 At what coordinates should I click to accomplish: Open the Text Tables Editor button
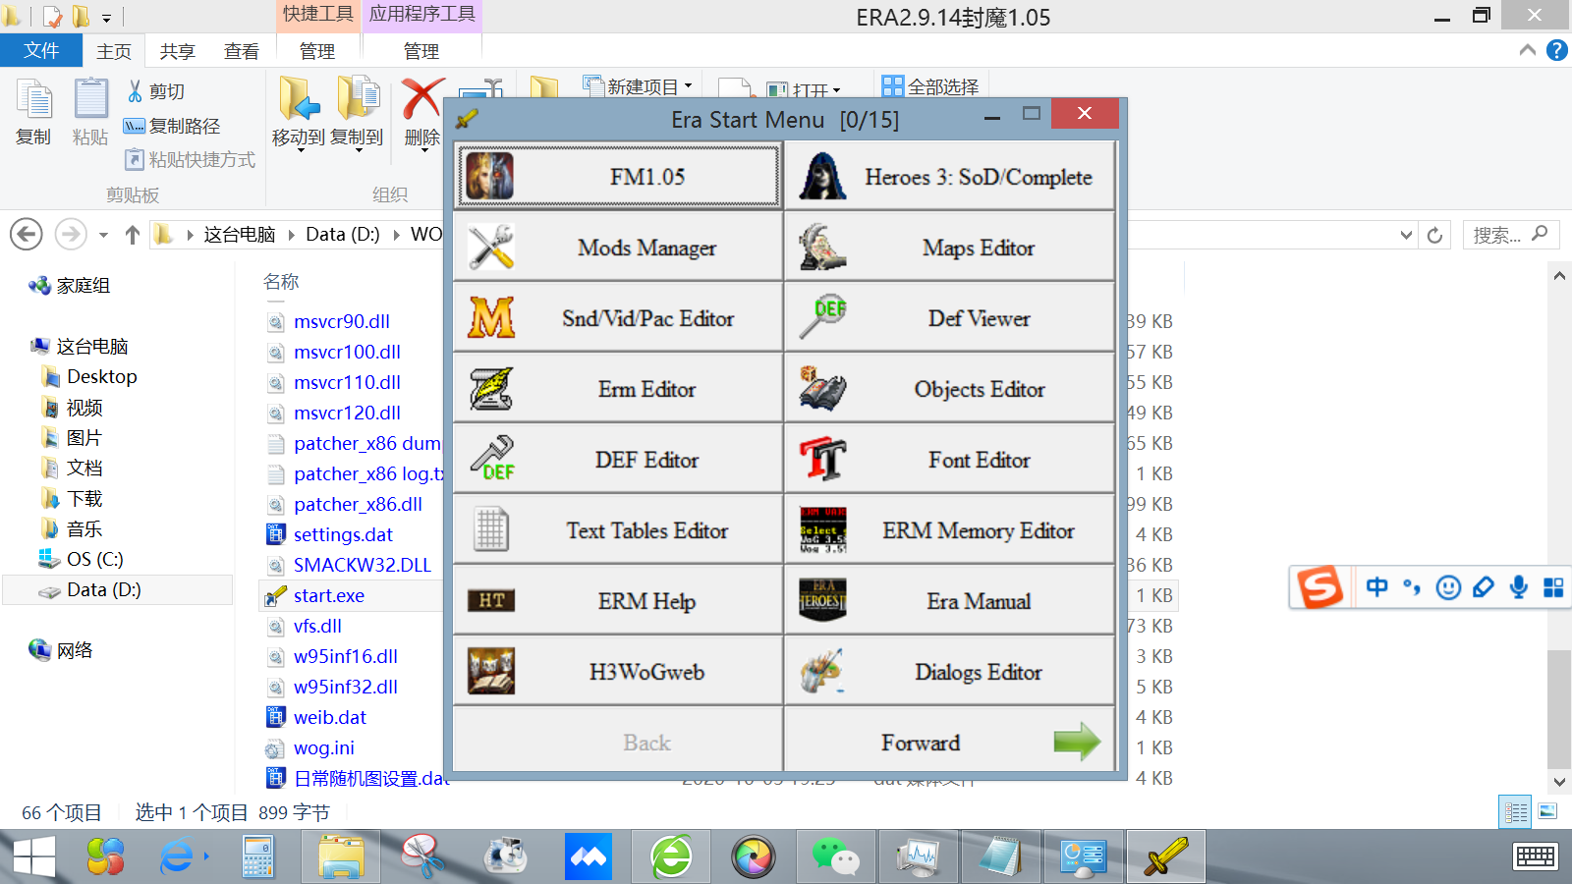pos(618,530)
